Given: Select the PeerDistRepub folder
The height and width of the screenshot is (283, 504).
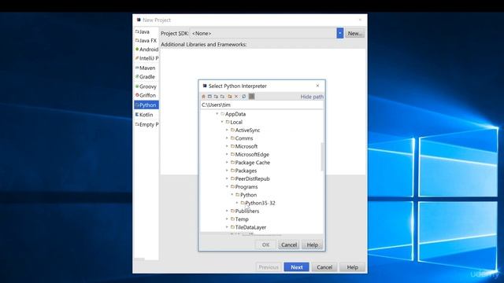Looking at the screenshot, I should click(x=250, y=178).
